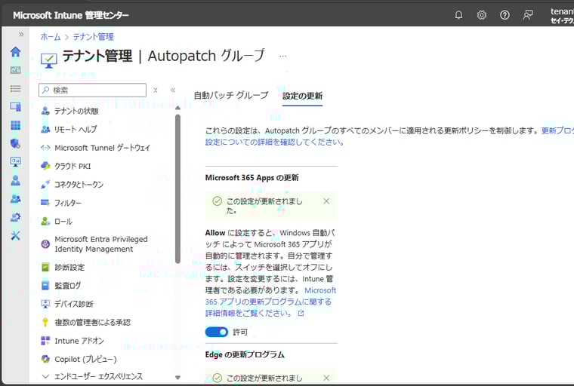Toggle the Microsoft 365 Apps 許可 switch

coord(216,332)
